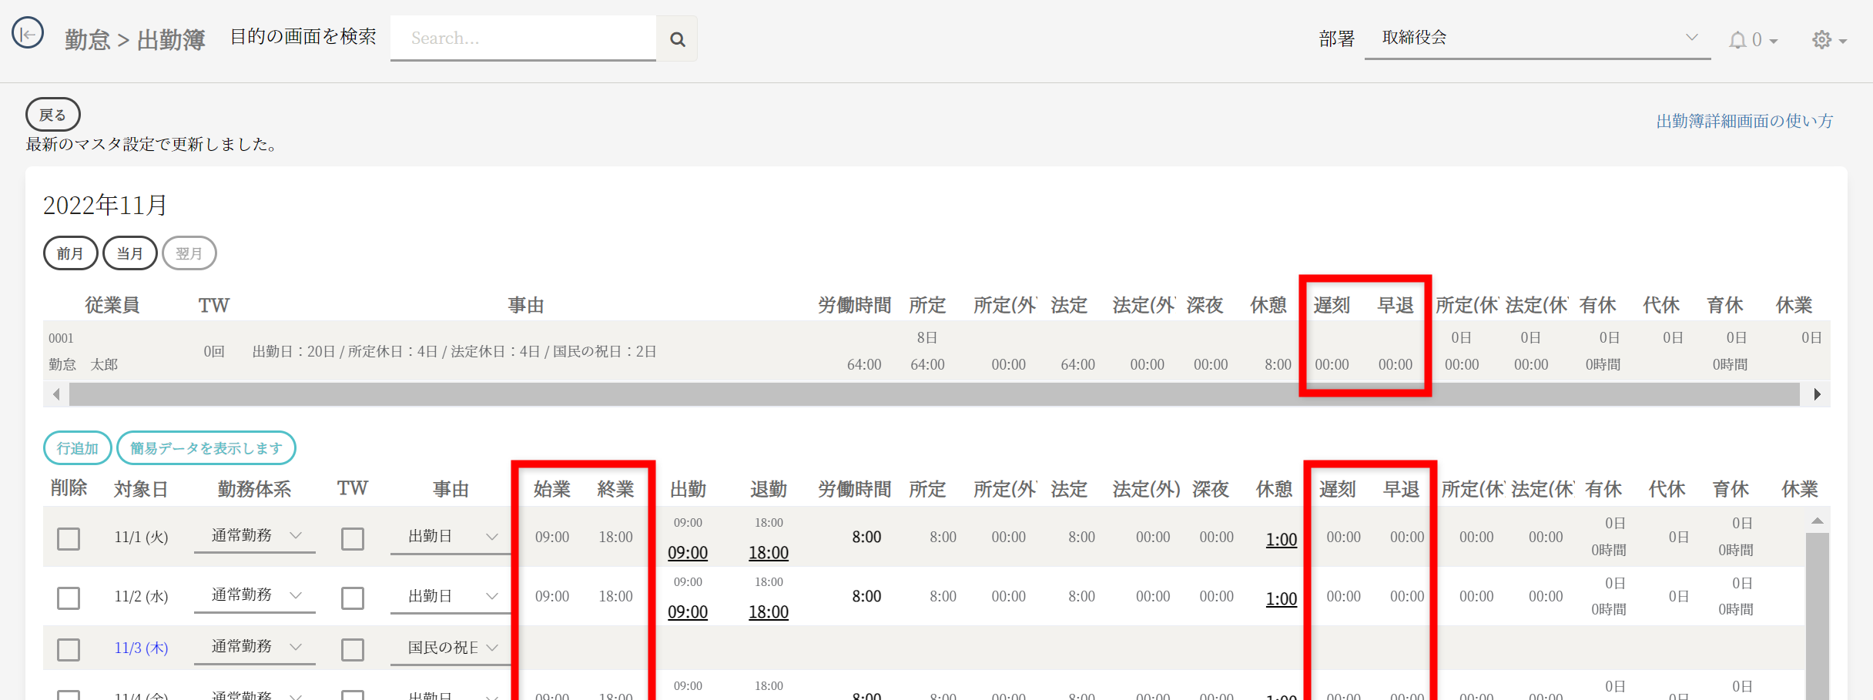Open the 部署 取締役会 dropdown

click(x=1537, y=39)
